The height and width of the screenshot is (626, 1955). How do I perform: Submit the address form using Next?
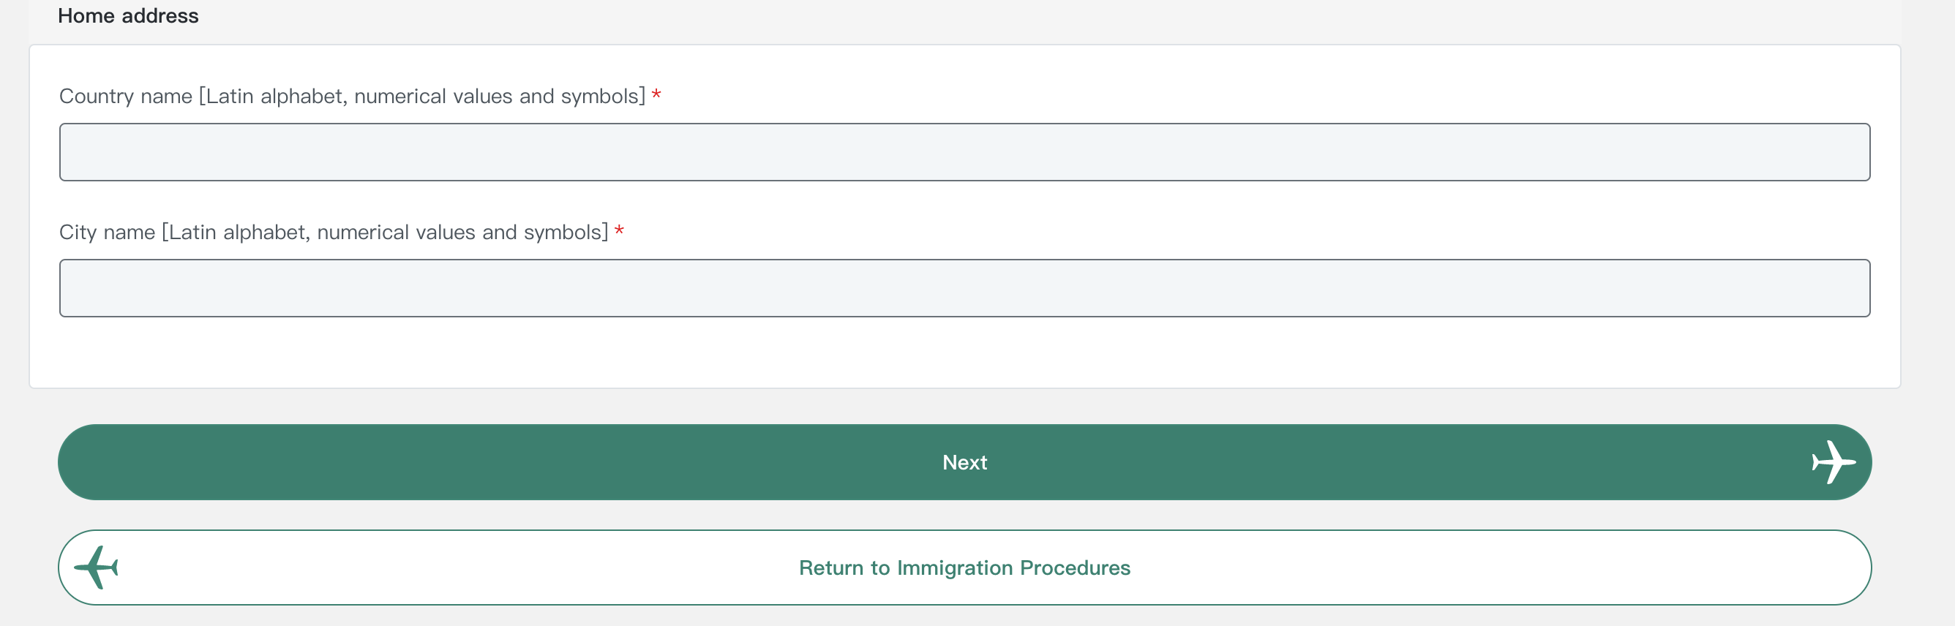964,462
